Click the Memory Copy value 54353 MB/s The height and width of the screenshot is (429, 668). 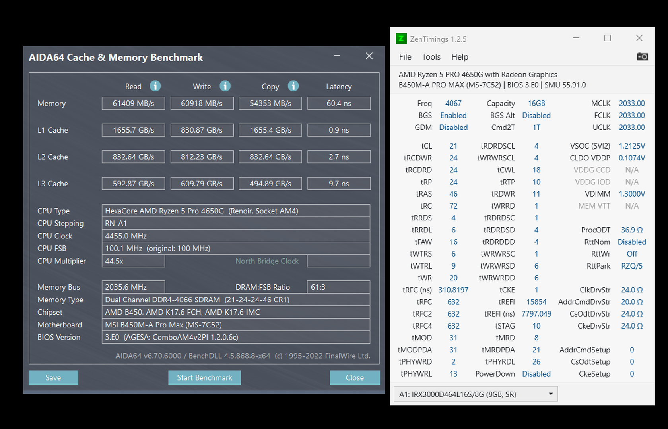click(270, 103)
